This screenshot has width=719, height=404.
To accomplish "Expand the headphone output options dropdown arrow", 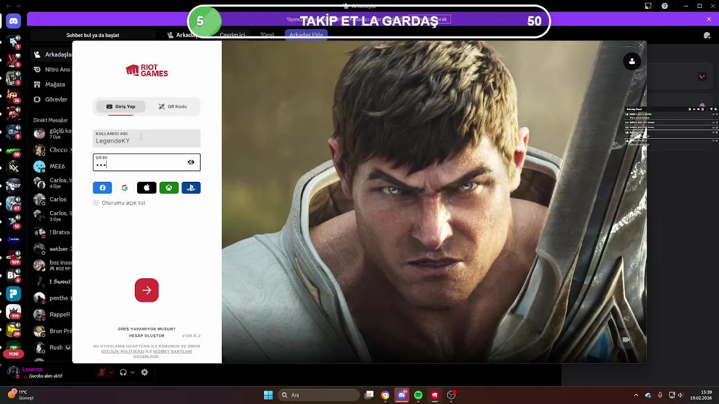I will [132, 372].
